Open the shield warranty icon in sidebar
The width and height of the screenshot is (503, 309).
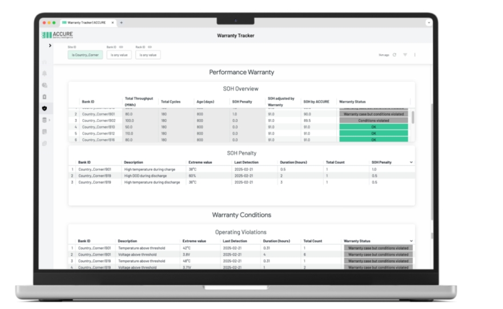tap(45, 108)
